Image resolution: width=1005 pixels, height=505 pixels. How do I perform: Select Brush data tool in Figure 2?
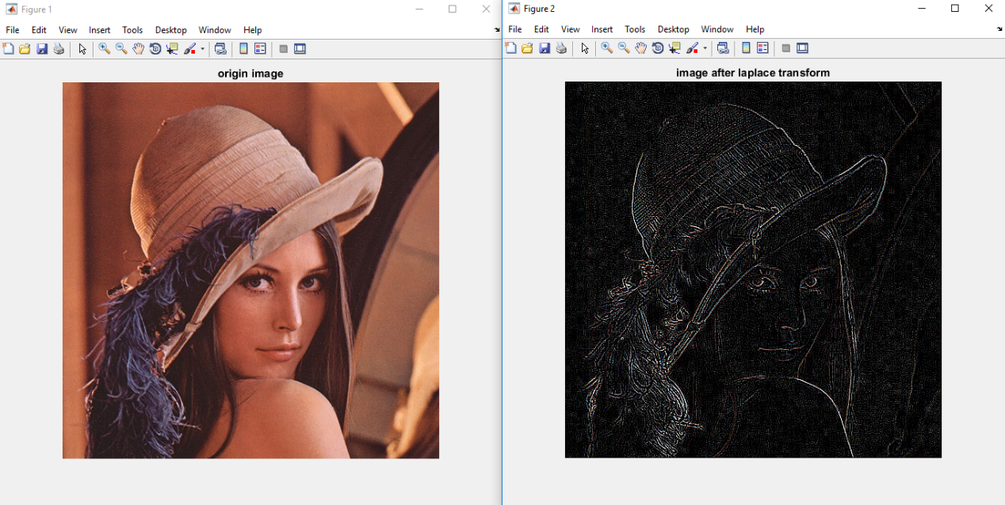coord(693,48)
